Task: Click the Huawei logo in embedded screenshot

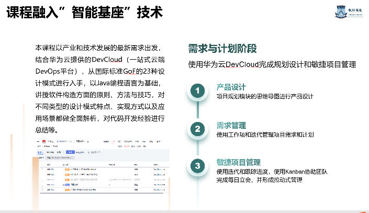Action: (x=44, y=141)
